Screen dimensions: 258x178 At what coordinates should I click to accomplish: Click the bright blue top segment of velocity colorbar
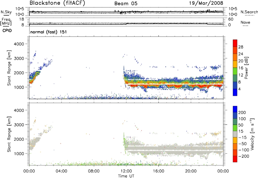[x=235, y=109]
